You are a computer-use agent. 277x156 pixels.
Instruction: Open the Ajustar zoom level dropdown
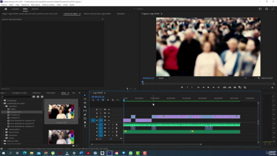[x=164, y=78]
